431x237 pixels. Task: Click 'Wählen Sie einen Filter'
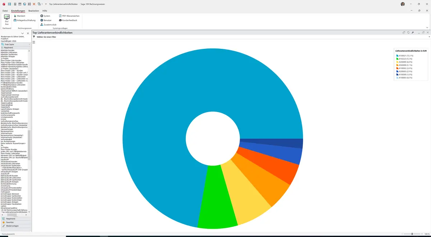pyautogui.click(x=46, y=37)
